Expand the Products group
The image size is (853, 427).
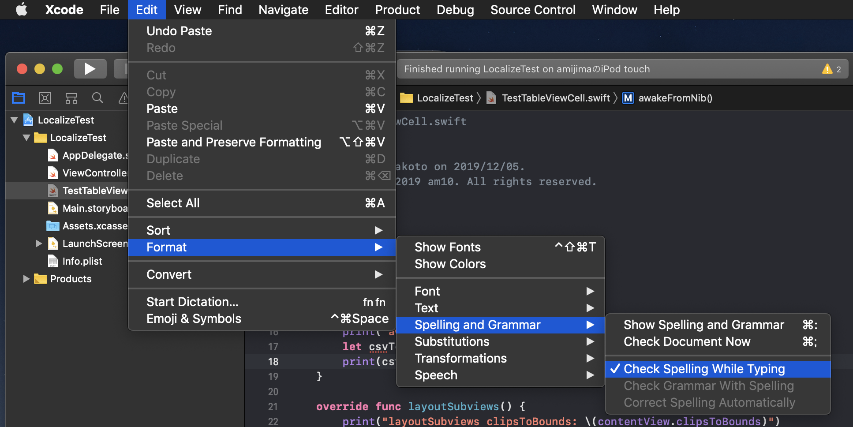pos(26,279)
